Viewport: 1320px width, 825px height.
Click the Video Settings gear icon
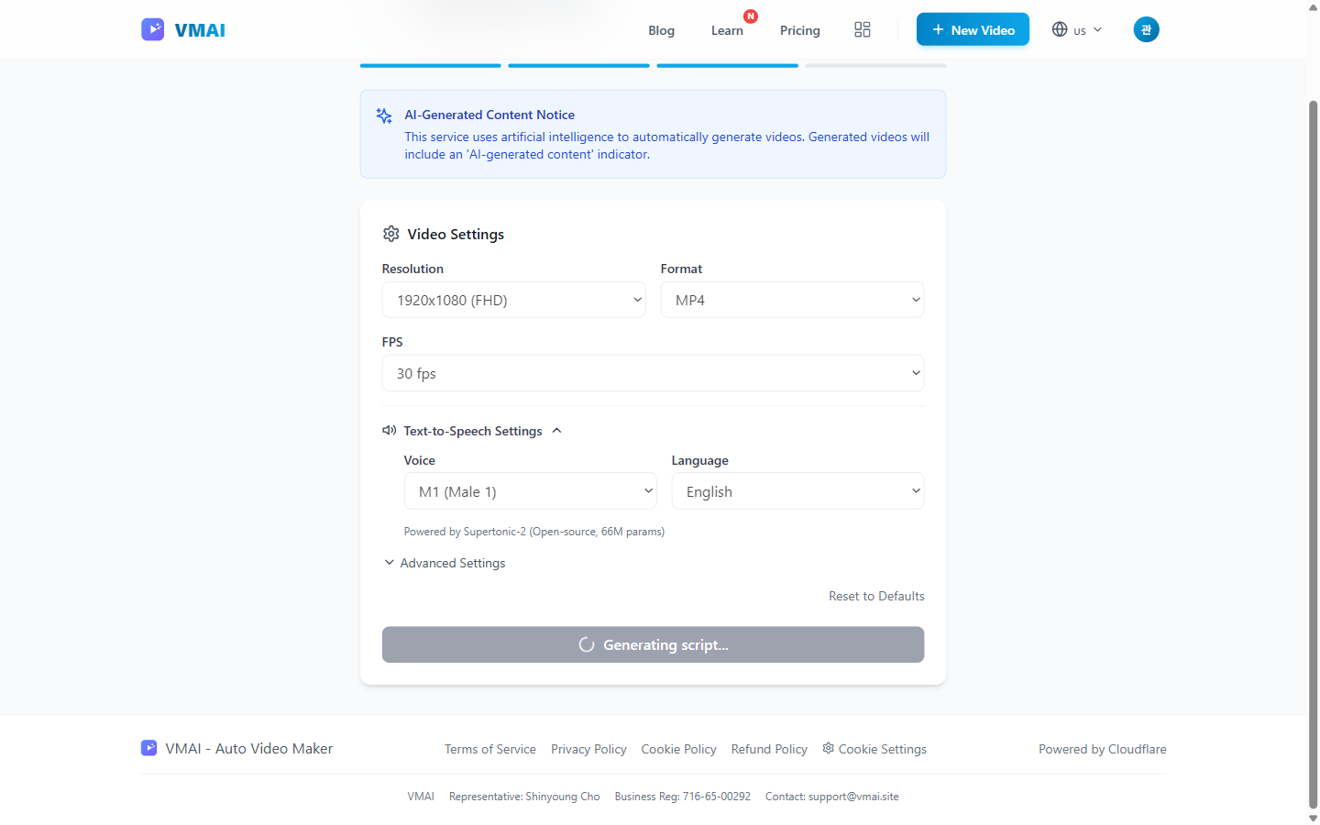[391, 234]
